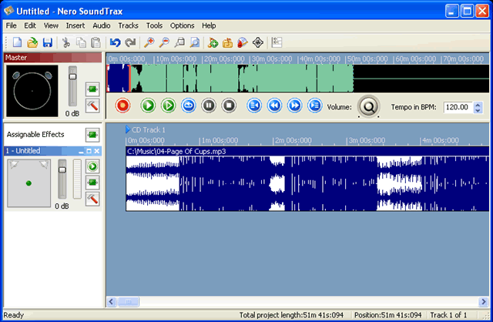Open the Audio menu

tap(101, 25)
